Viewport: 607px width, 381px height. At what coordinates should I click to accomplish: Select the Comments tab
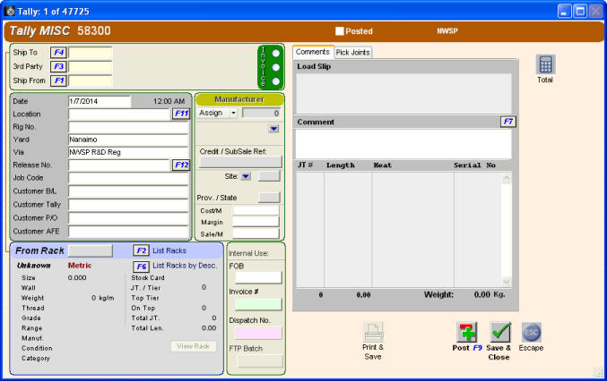313,52
